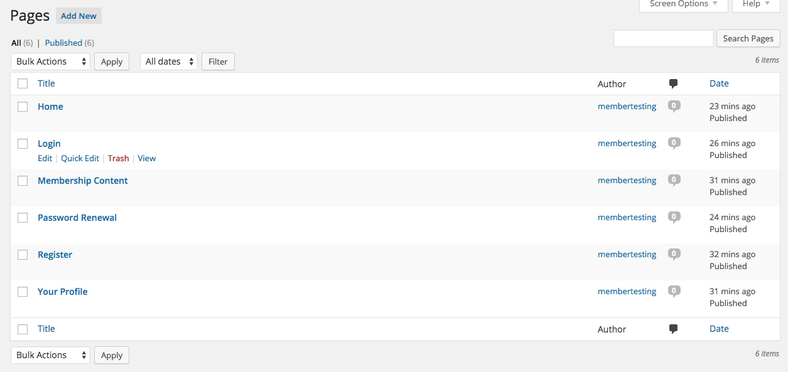Sort pages by the Date column header
This screenshot has height=372, width=788.
[x=719, y=83]
